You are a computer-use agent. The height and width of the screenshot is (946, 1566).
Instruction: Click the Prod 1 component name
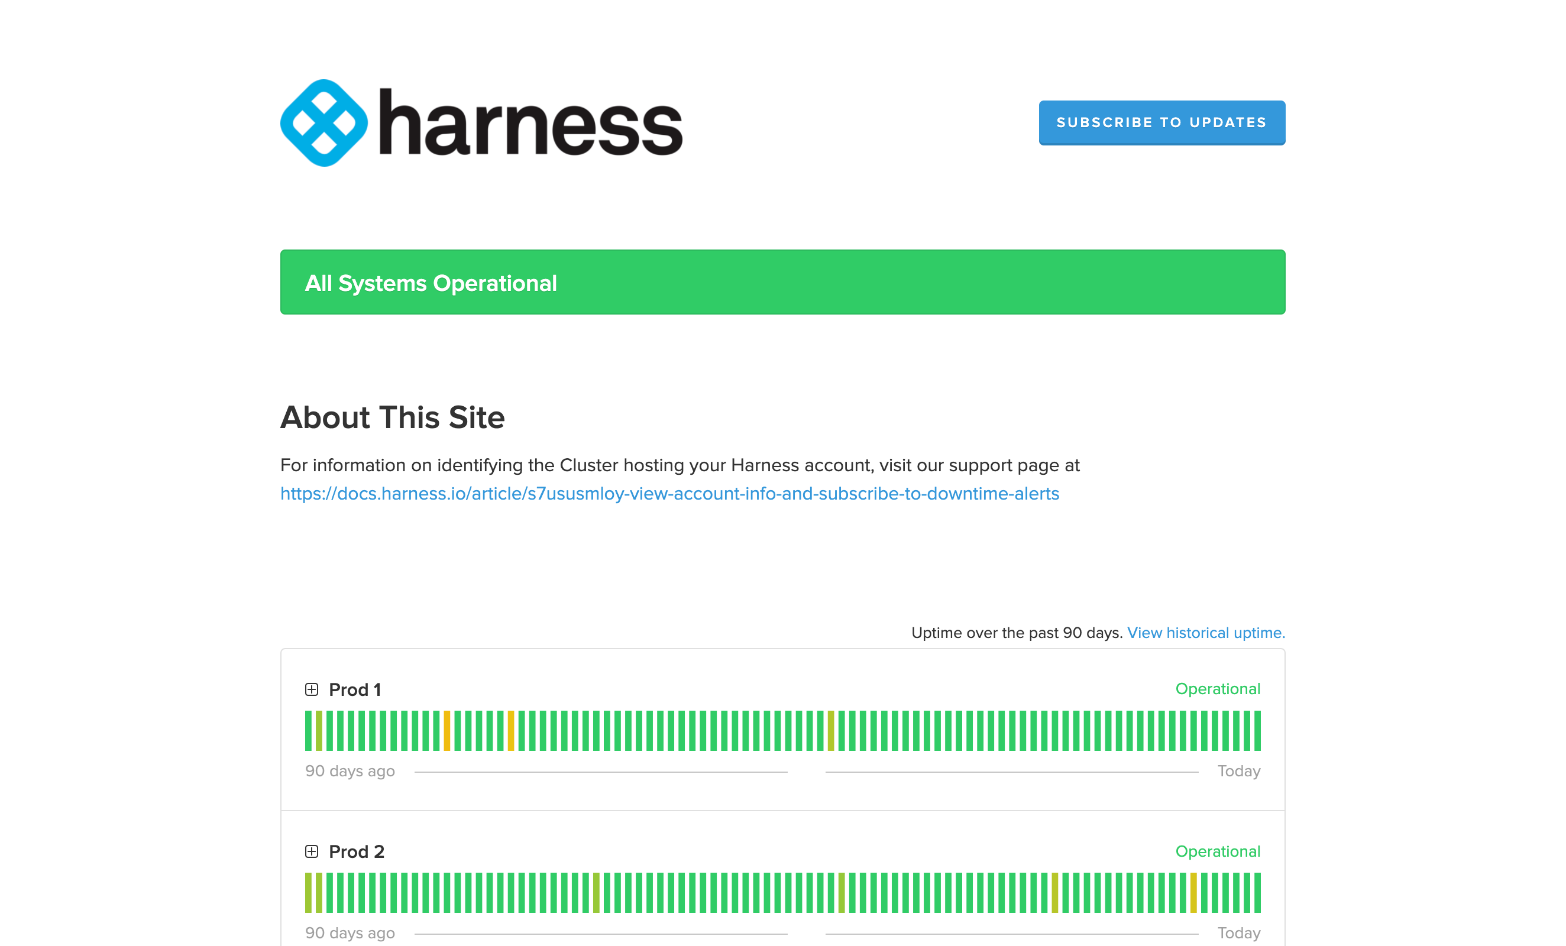coord(355,689)
